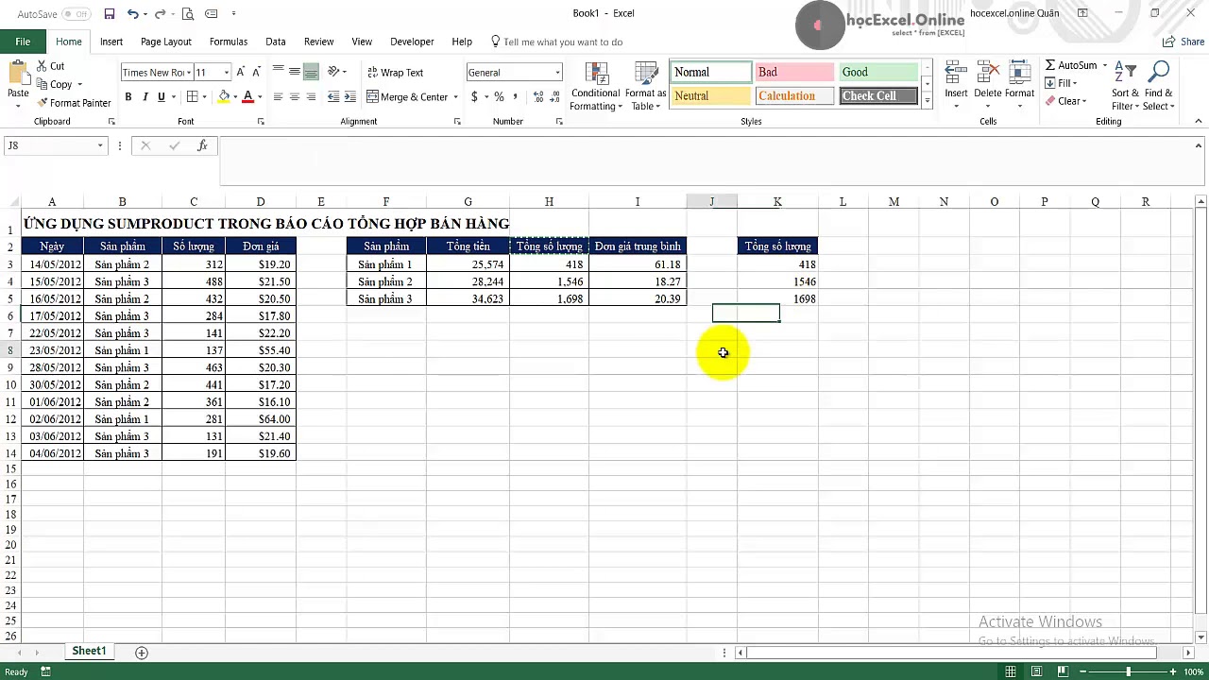Select the Sheet1 worksheet tab

(x=89, y=652)
